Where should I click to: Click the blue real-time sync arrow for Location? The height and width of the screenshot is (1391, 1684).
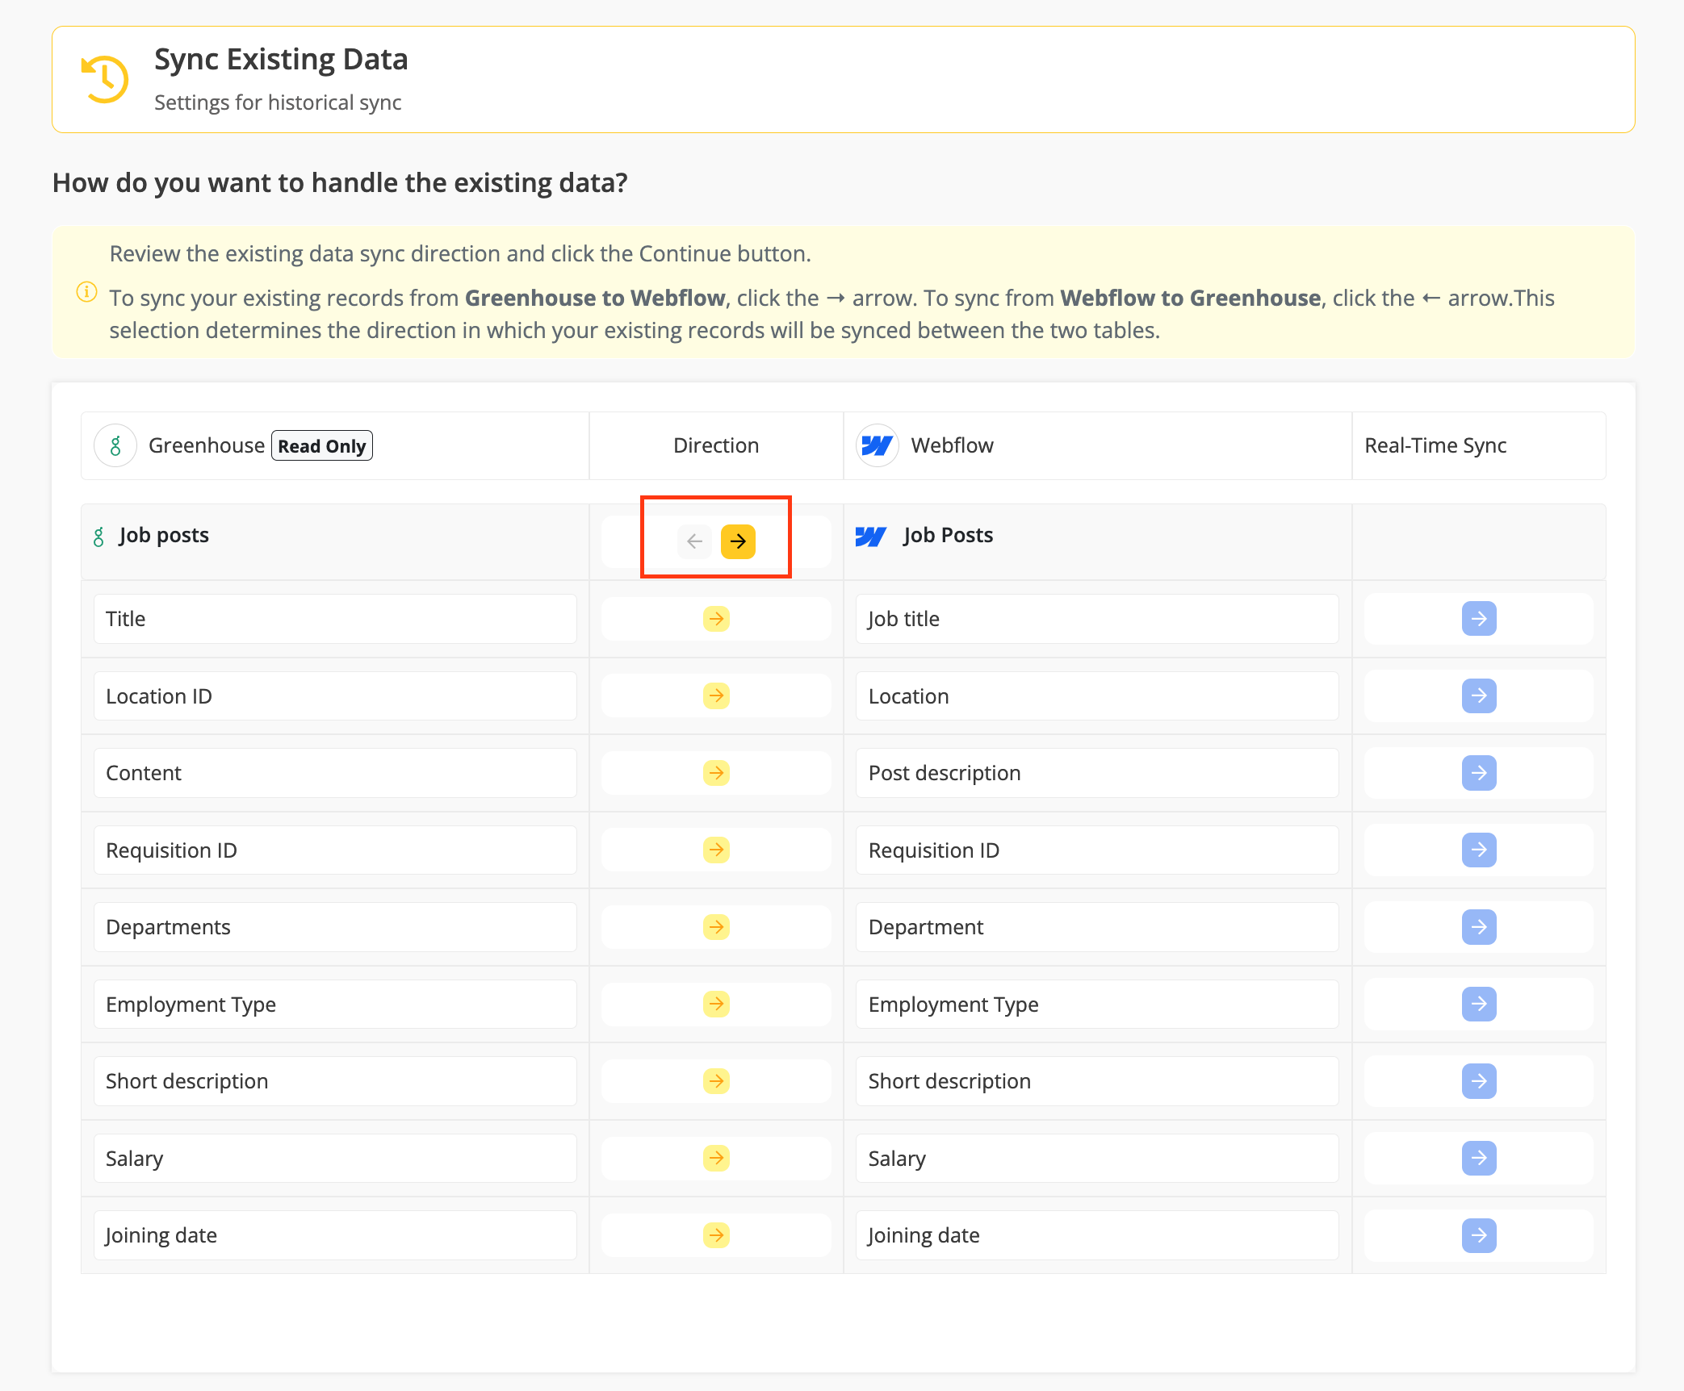point(1479,695)
